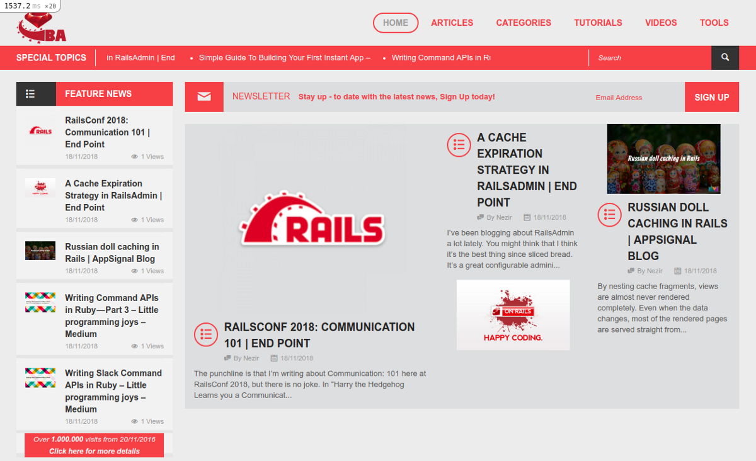
Task: Open 'Simple Guide To Building Your First Instant App' ticker link
Action: point(284,57)
